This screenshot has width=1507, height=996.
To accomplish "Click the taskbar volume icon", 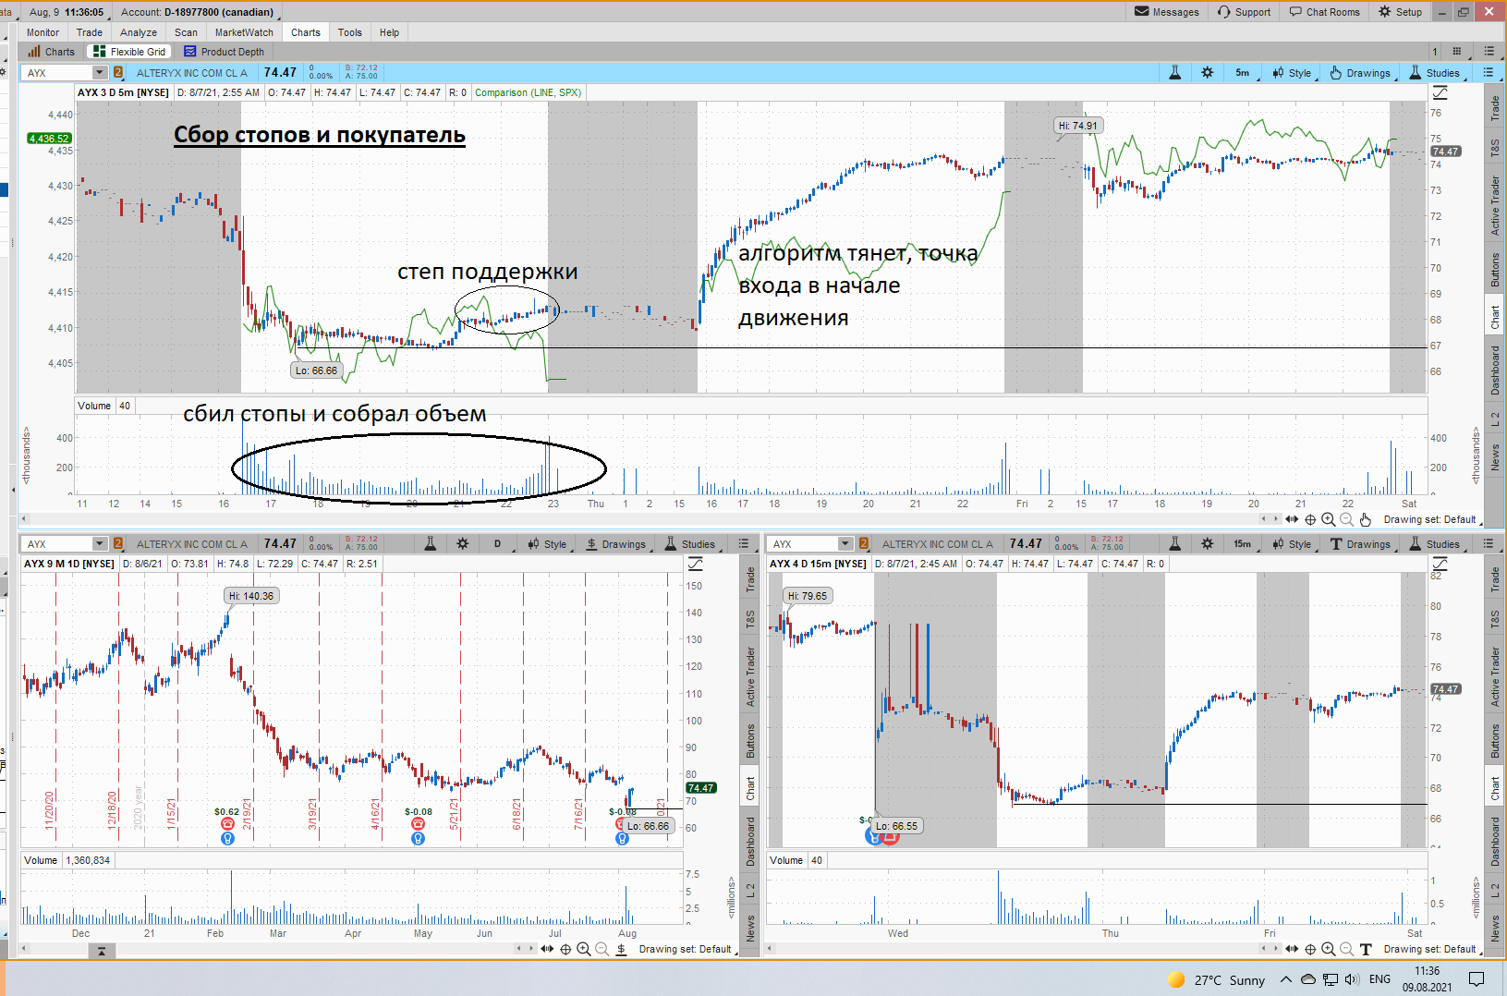I will tap(1352, 979).
